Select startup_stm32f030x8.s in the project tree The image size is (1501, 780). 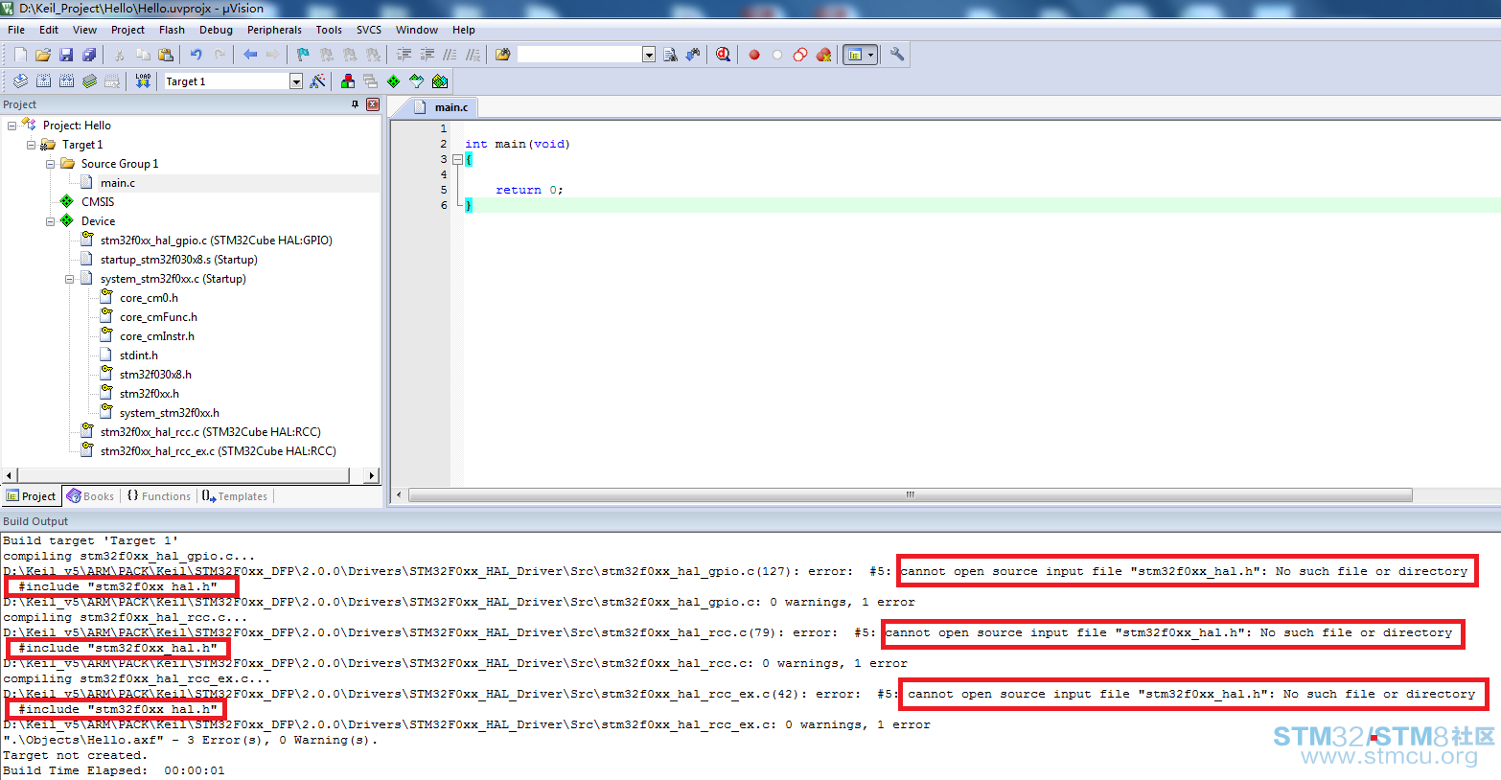point(179,260)
